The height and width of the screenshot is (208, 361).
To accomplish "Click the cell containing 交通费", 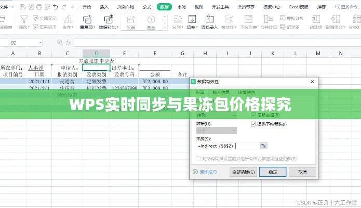I will coord(67,82).
